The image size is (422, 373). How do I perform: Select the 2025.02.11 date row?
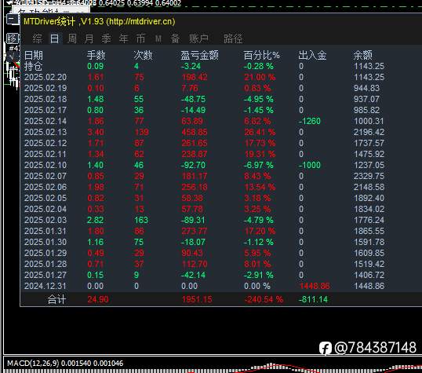coord(45,154)
